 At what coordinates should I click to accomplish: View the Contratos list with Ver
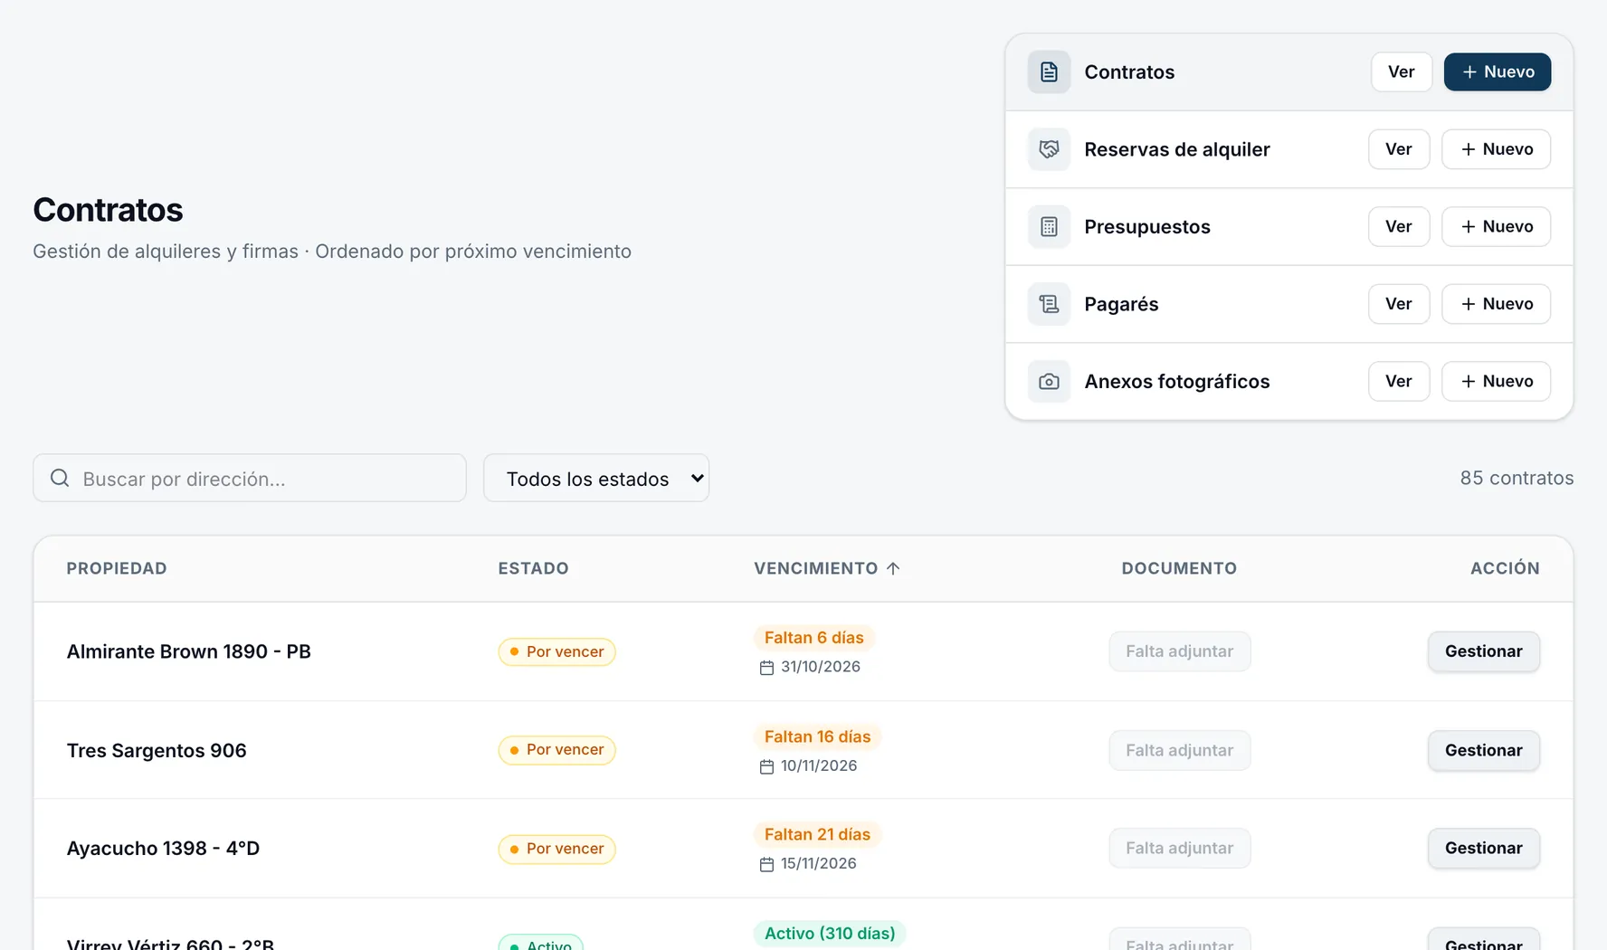1402,72
